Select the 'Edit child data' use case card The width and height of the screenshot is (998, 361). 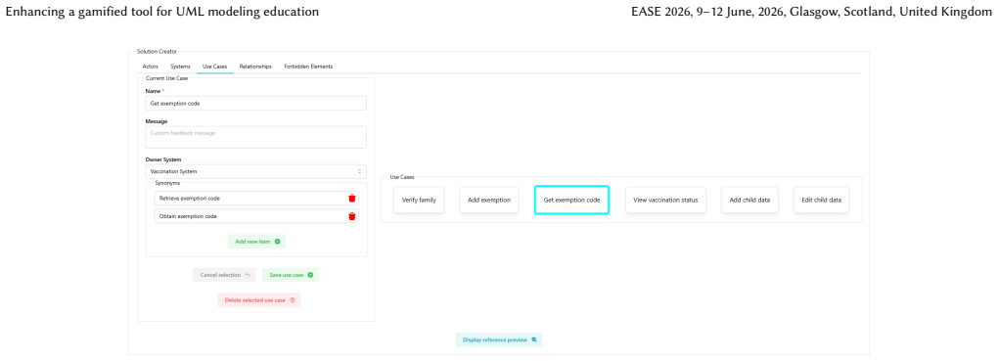coord(821,200)
